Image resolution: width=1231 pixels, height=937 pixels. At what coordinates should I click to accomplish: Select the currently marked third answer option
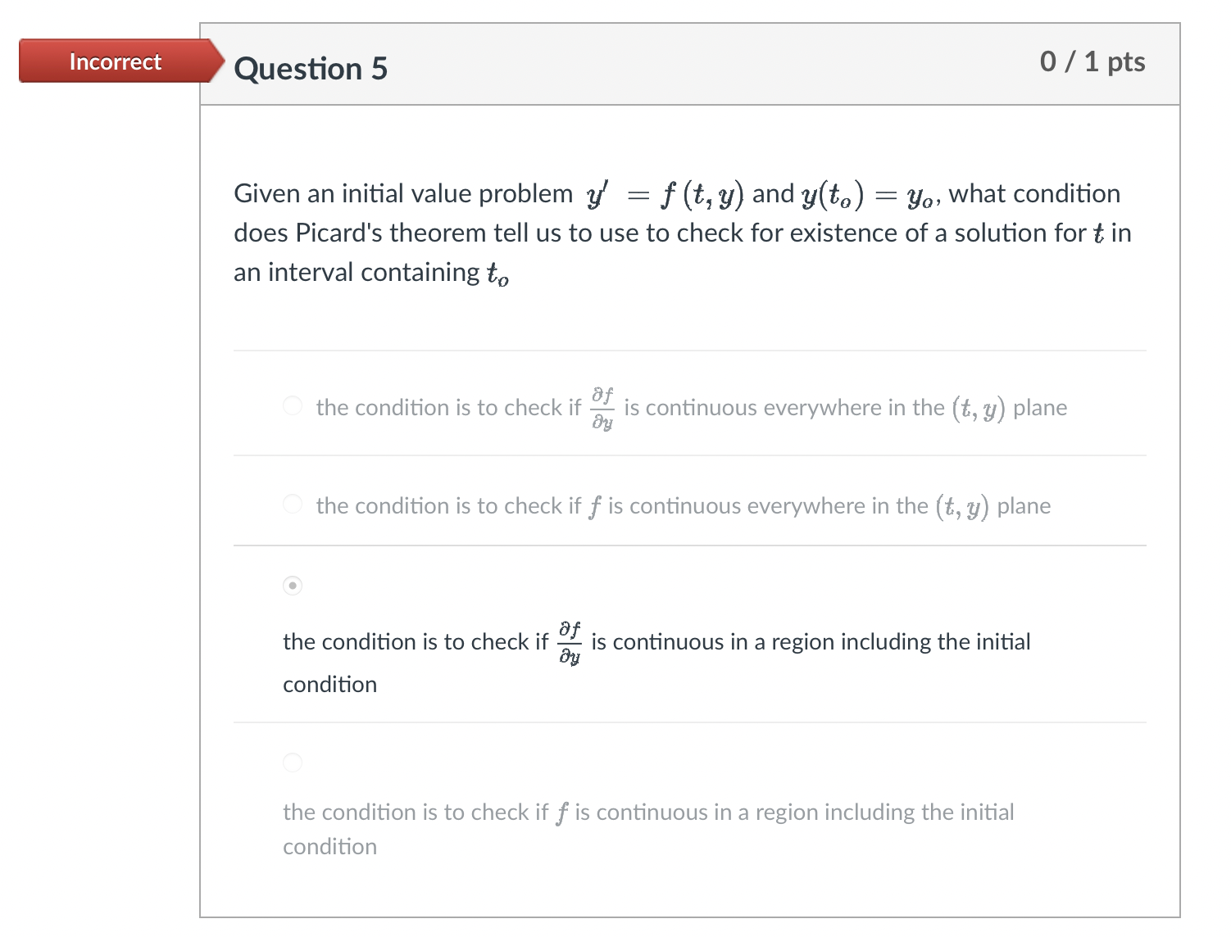point(292,586)
